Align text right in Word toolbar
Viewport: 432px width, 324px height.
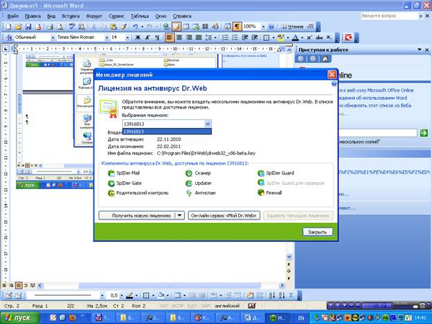pyautogui.click(x=189, y=37)
